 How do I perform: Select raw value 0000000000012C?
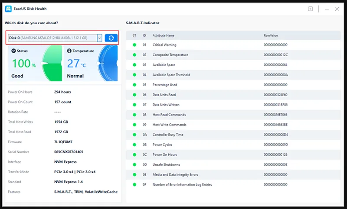276,55
